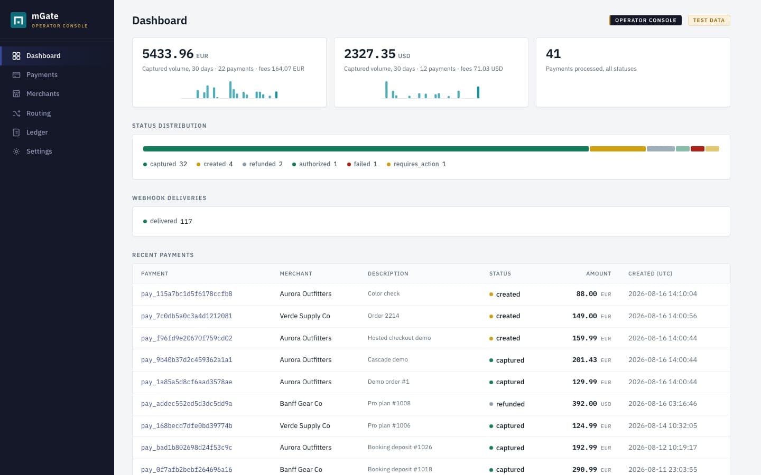Click the Merchants storefront icon in sidebar

(x=16, y=94)
